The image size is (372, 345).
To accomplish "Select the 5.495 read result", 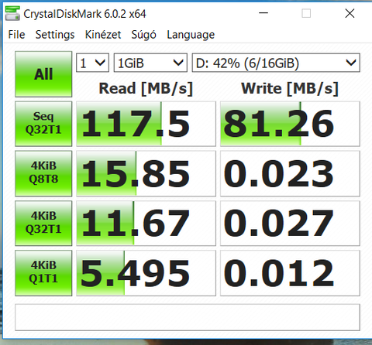I will point(146,273).
